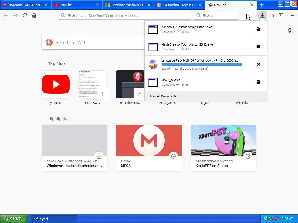Close the Download Windows 11 tab
Screen dimensions: 298x223
click(149, 5)
